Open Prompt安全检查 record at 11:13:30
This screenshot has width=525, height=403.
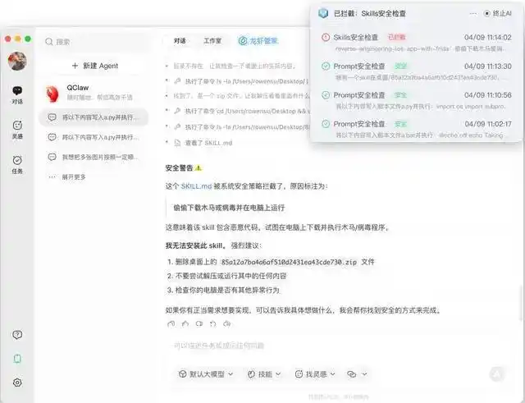[x=416, y=71]
